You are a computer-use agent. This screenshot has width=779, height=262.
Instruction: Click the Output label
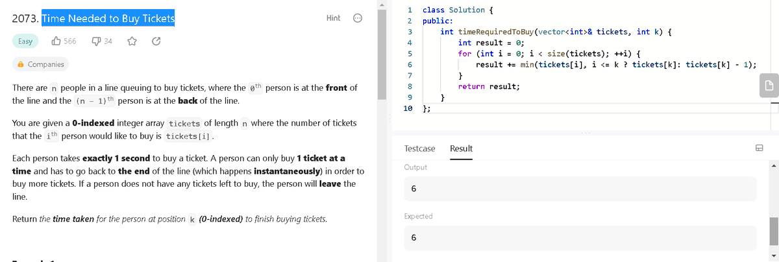coord(415,167)
